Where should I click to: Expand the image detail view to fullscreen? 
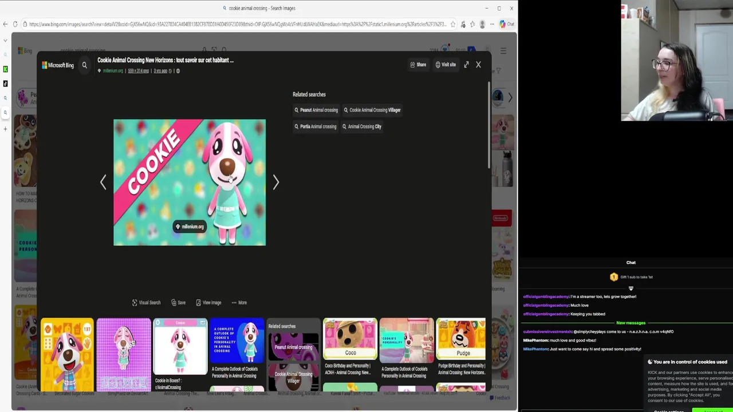point(466,65)
